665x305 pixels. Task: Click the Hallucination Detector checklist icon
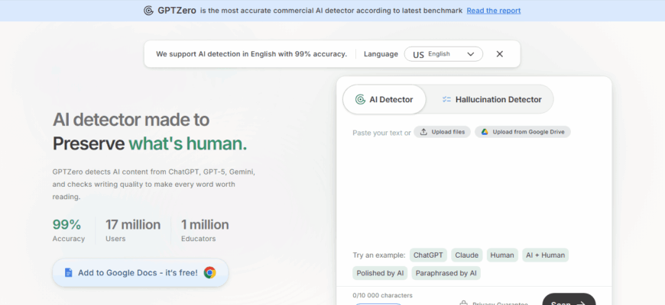(x=446, y=99)
